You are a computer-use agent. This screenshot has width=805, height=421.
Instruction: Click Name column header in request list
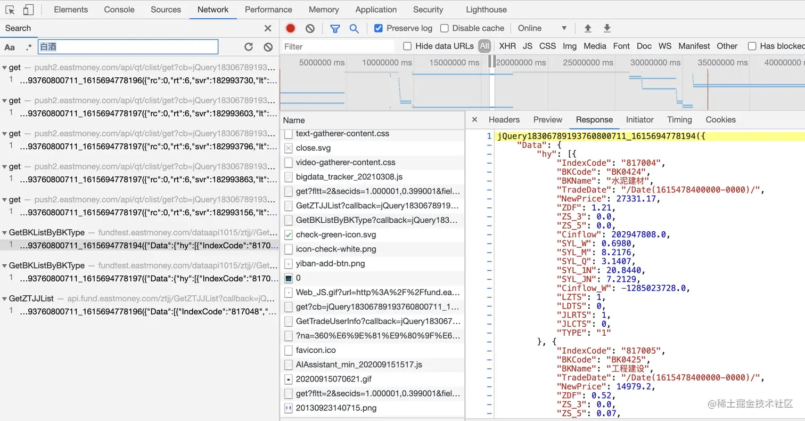(372, 120)
